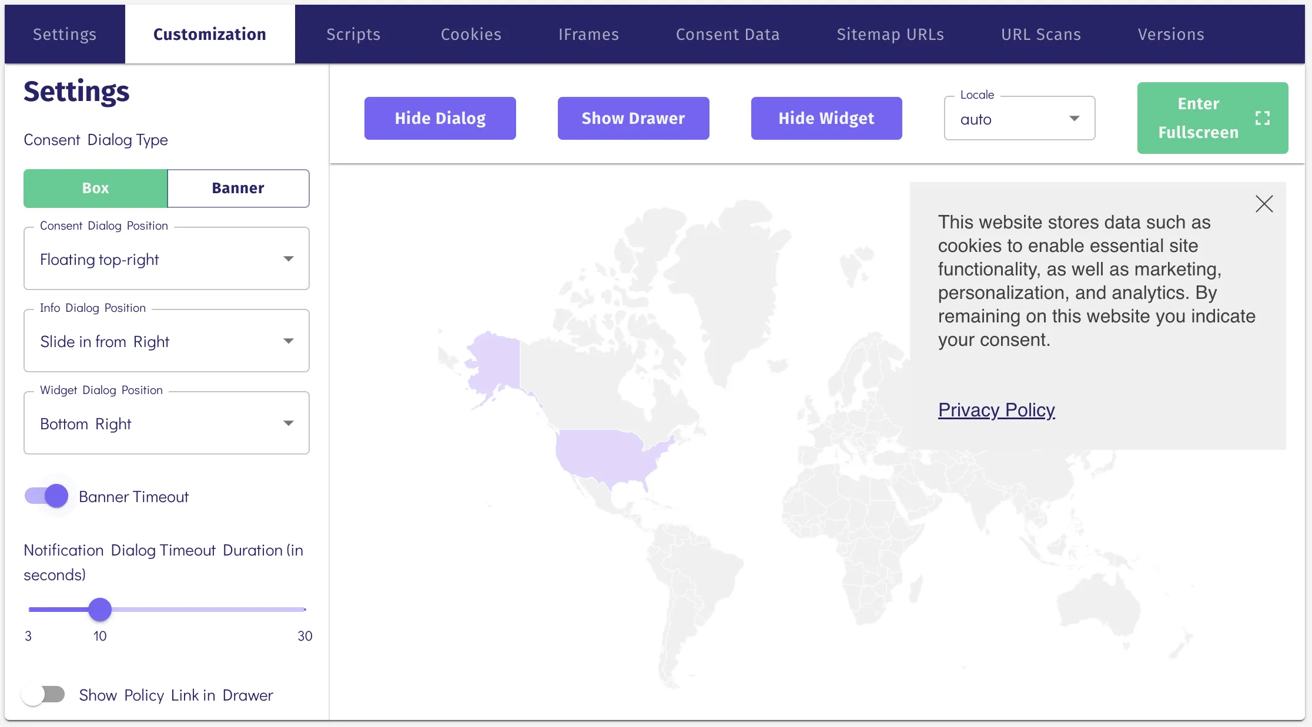Screen dimensions: 1312x727
Task: Open the Privacy Policy link
Action: [x=996, y=409]
